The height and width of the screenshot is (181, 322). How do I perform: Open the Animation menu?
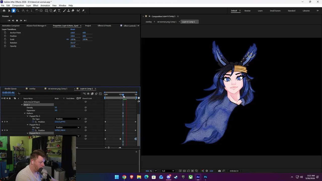(x=45, y=6)
